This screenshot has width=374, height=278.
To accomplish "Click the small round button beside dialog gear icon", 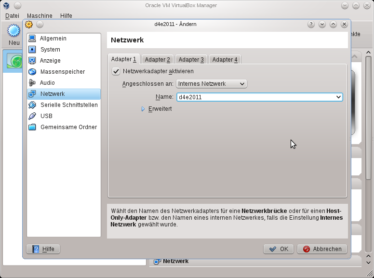I will click(x=40, y=24).
